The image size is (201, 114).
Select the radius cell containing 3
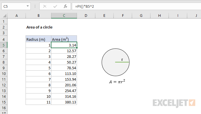click(38, 56)
